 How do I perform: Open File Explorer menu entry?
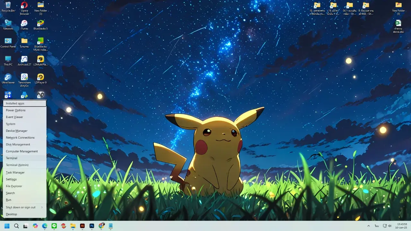coord(25,186)
